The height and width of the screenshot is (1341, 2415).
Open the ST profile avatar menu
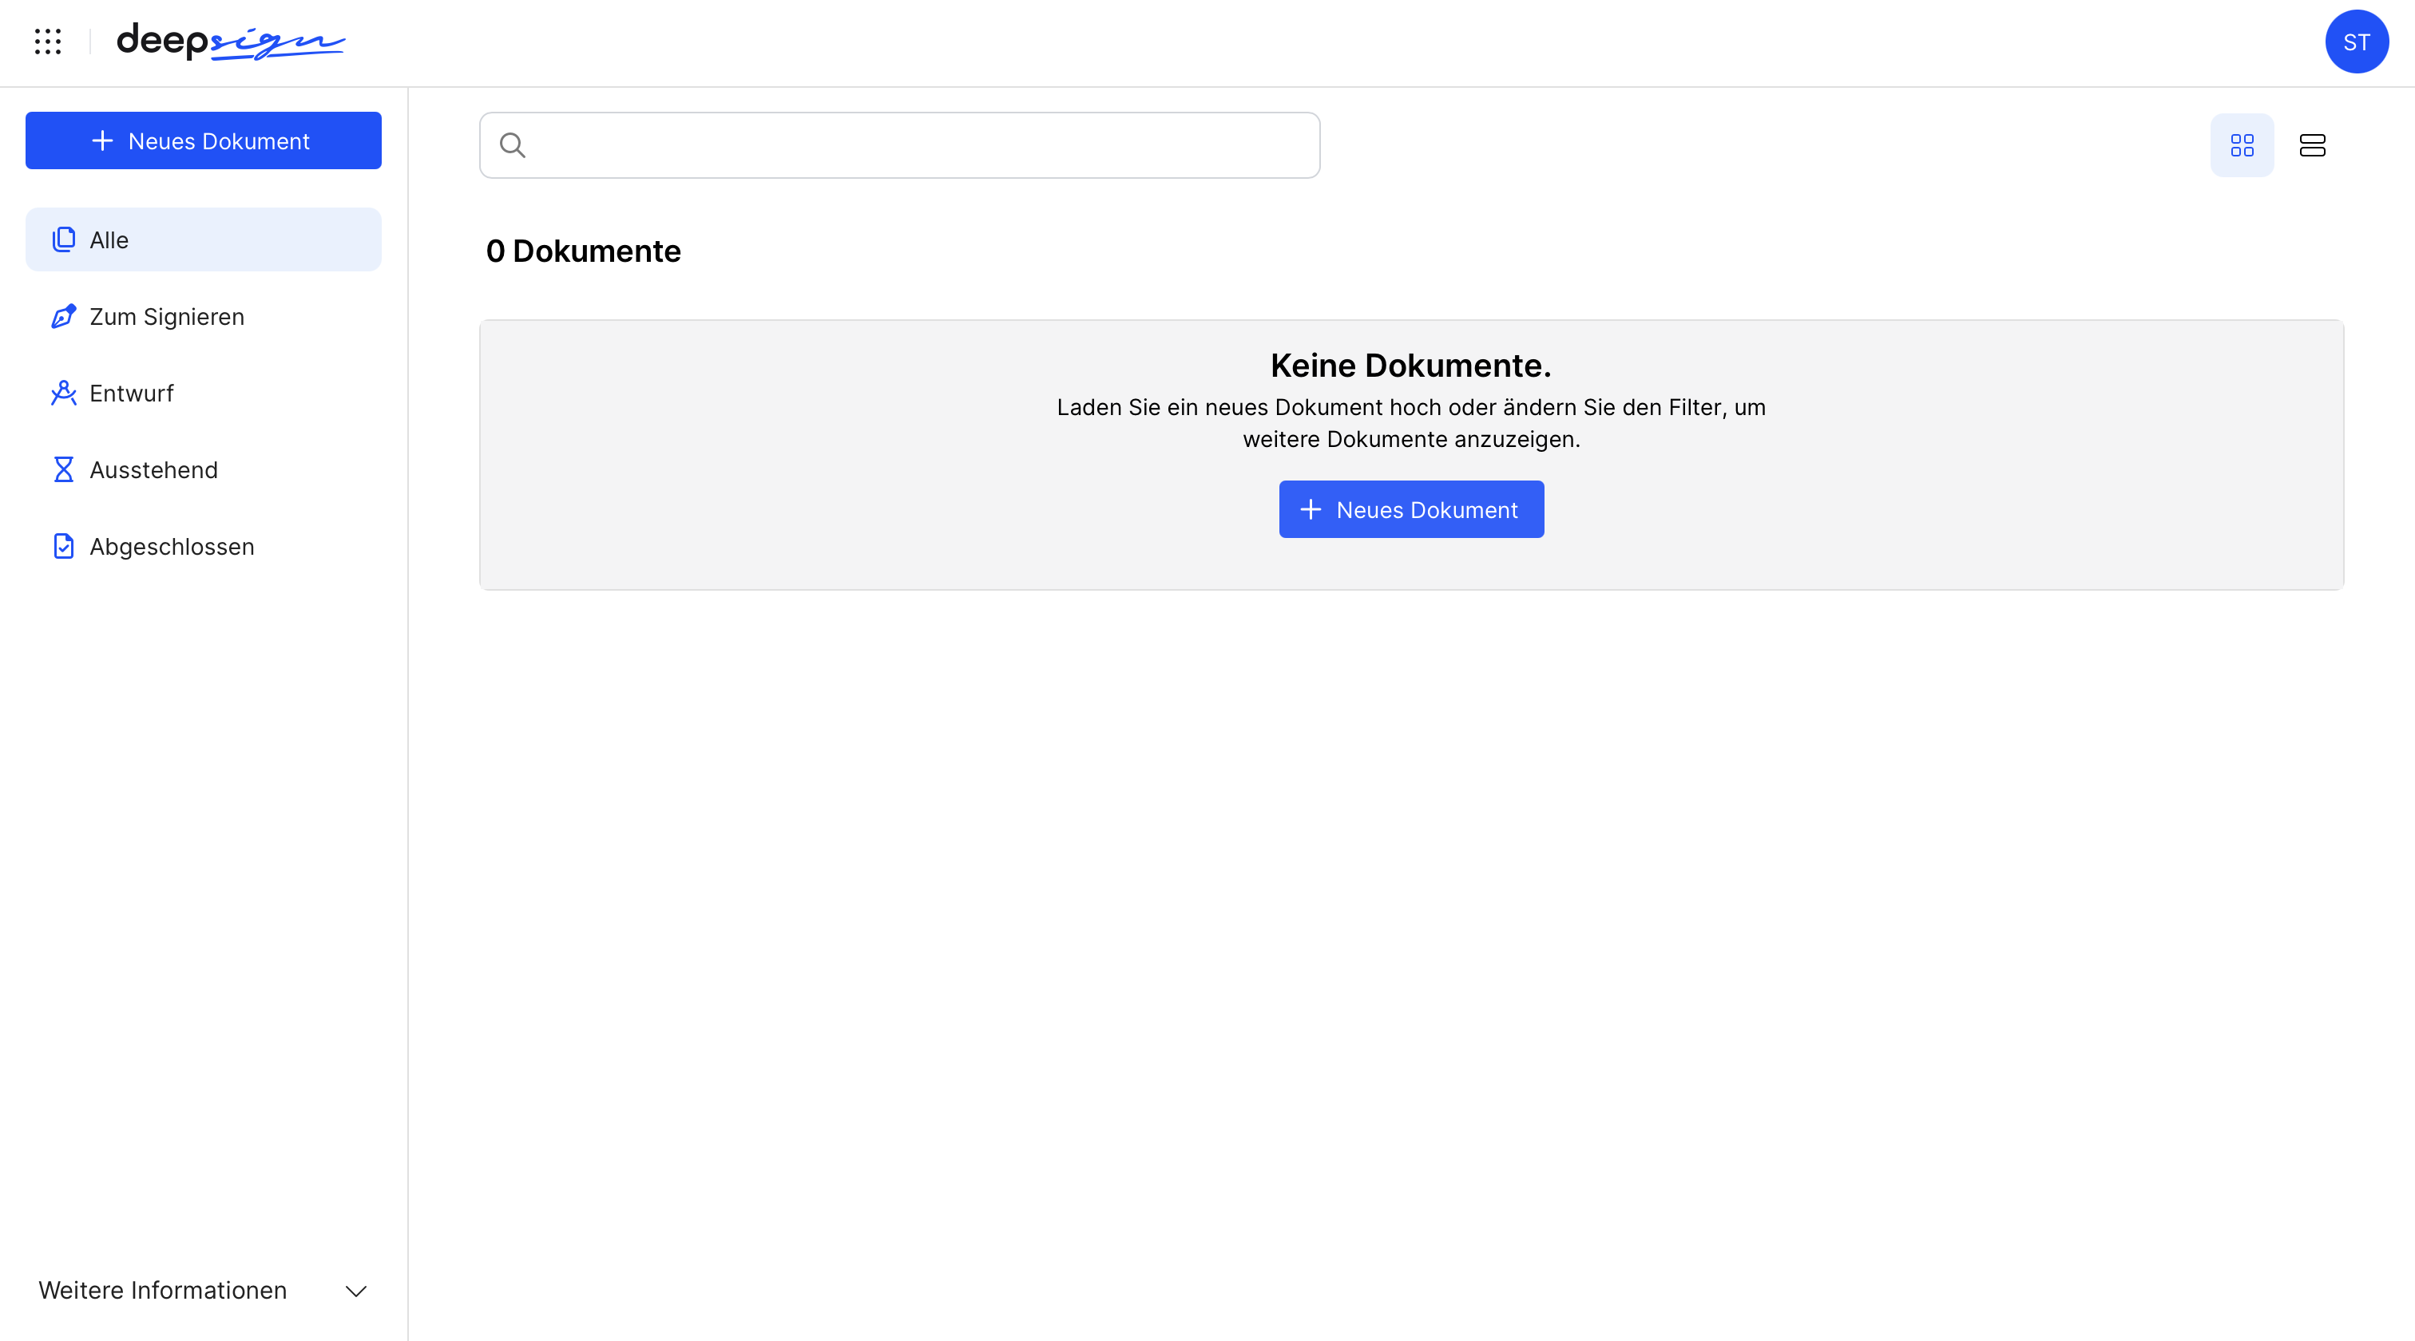click(2356, 42)
